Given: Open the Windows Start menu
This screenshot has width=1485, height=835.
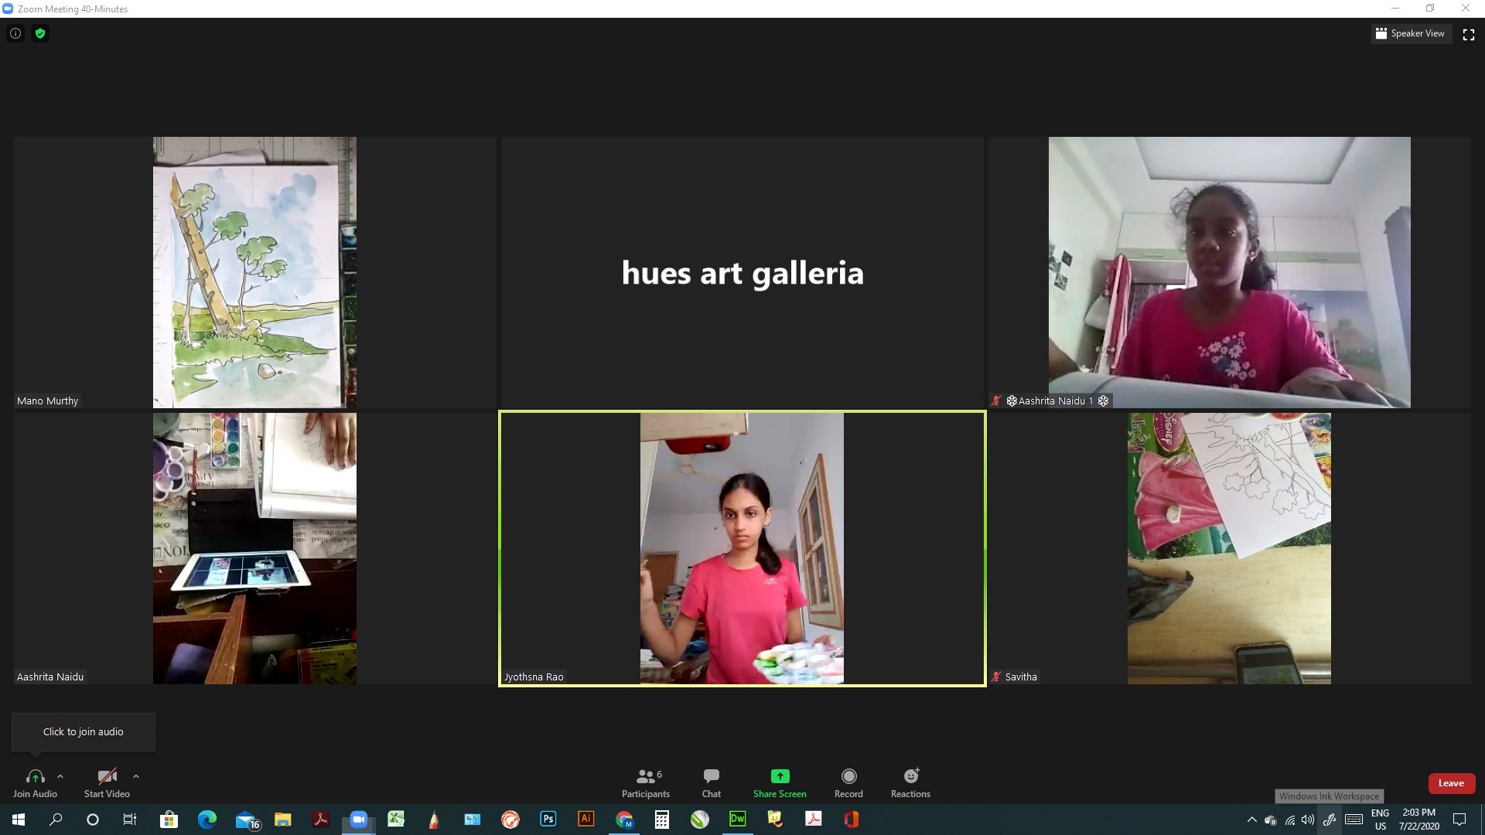Looking at the screenshot, I should [19, 820].
